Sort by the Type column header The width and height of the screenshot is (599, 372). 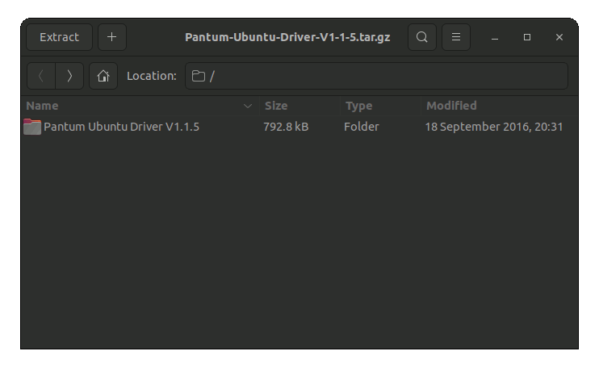380,106
